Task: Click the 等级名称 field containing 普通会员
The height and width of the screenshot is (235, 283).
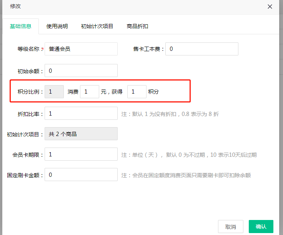Action: [81, 49]
